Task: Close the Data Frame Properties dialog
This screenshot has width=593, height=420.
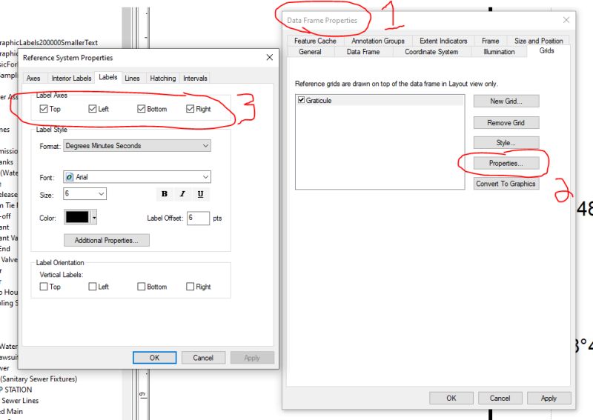Action: (x=566, y=20)
